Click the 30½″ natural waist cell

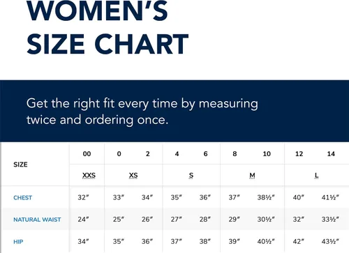coord(266,220)
